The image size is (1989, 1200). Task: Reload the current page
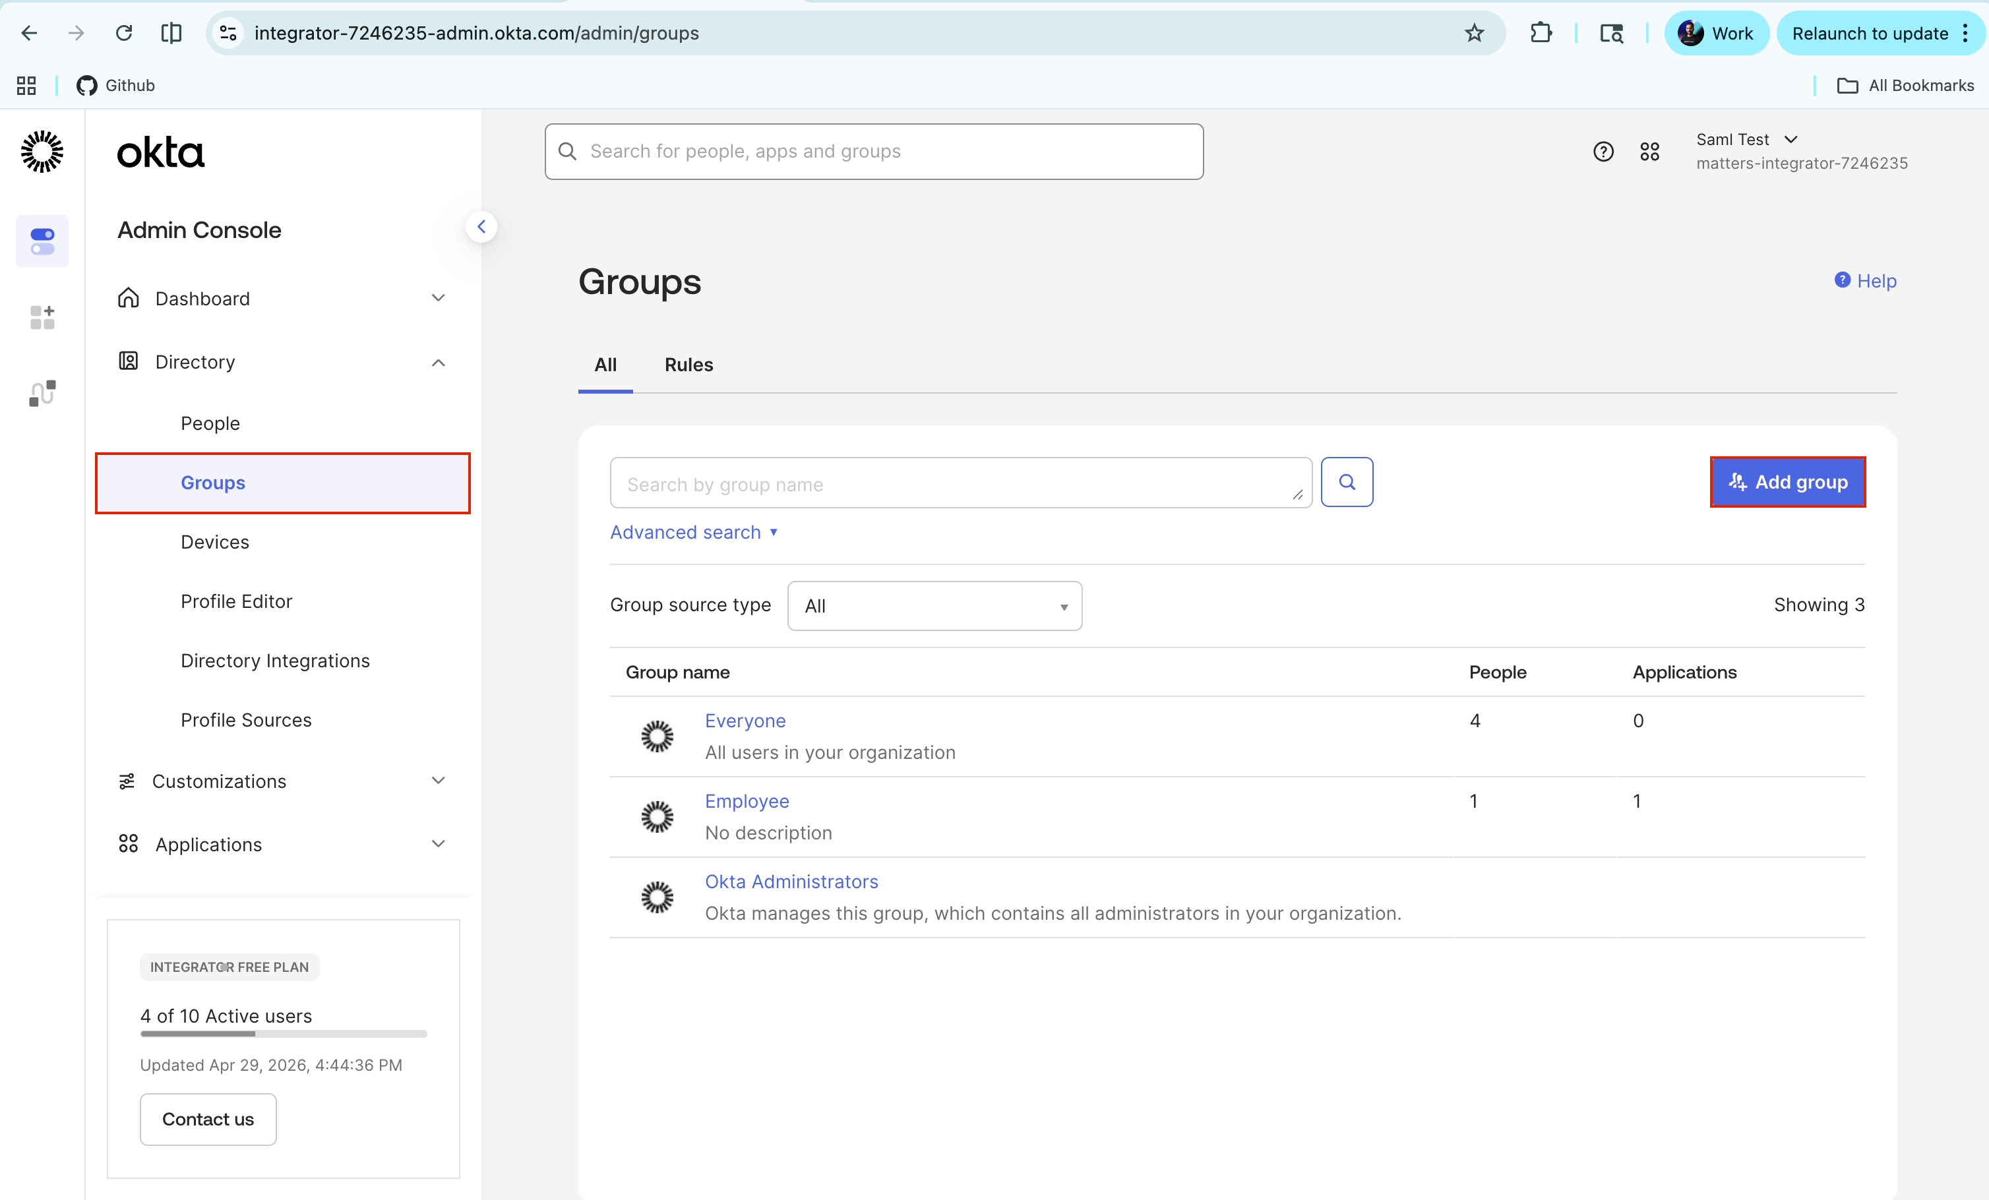[123, 33]
